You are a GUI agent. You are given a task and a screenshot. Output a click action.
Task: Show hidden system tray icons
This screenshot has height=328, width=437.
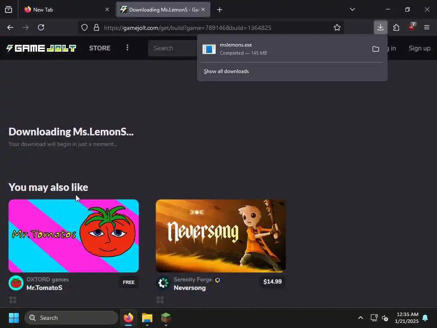[360, 318]
